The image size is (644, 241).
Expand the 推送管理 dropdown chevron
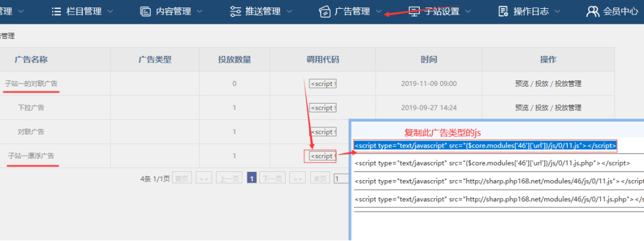tap(289, 11)
